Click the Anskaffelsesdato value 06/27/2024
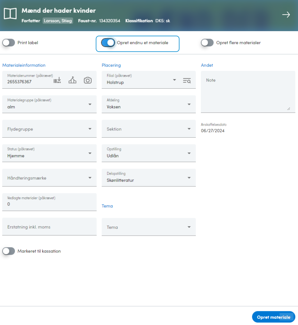The width and height of the screenshot is (298, 325). click(213, 131)
